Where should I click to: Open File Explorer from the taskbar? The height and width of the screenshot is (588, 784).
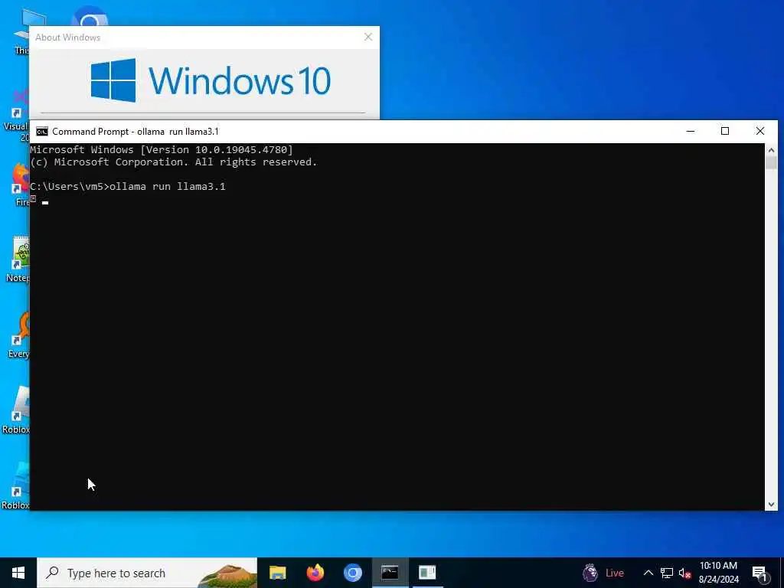tap(277, 573)
